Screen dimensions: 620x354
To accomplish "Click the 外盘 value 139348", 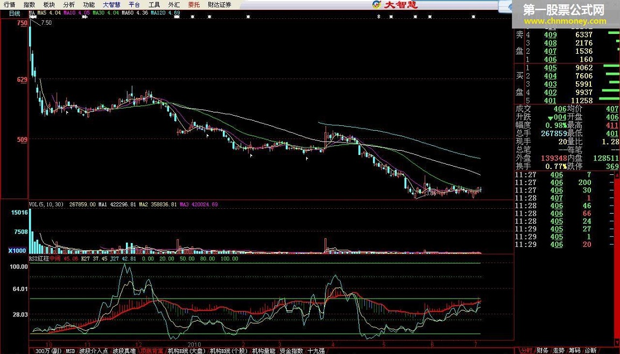I will point(554,158).
